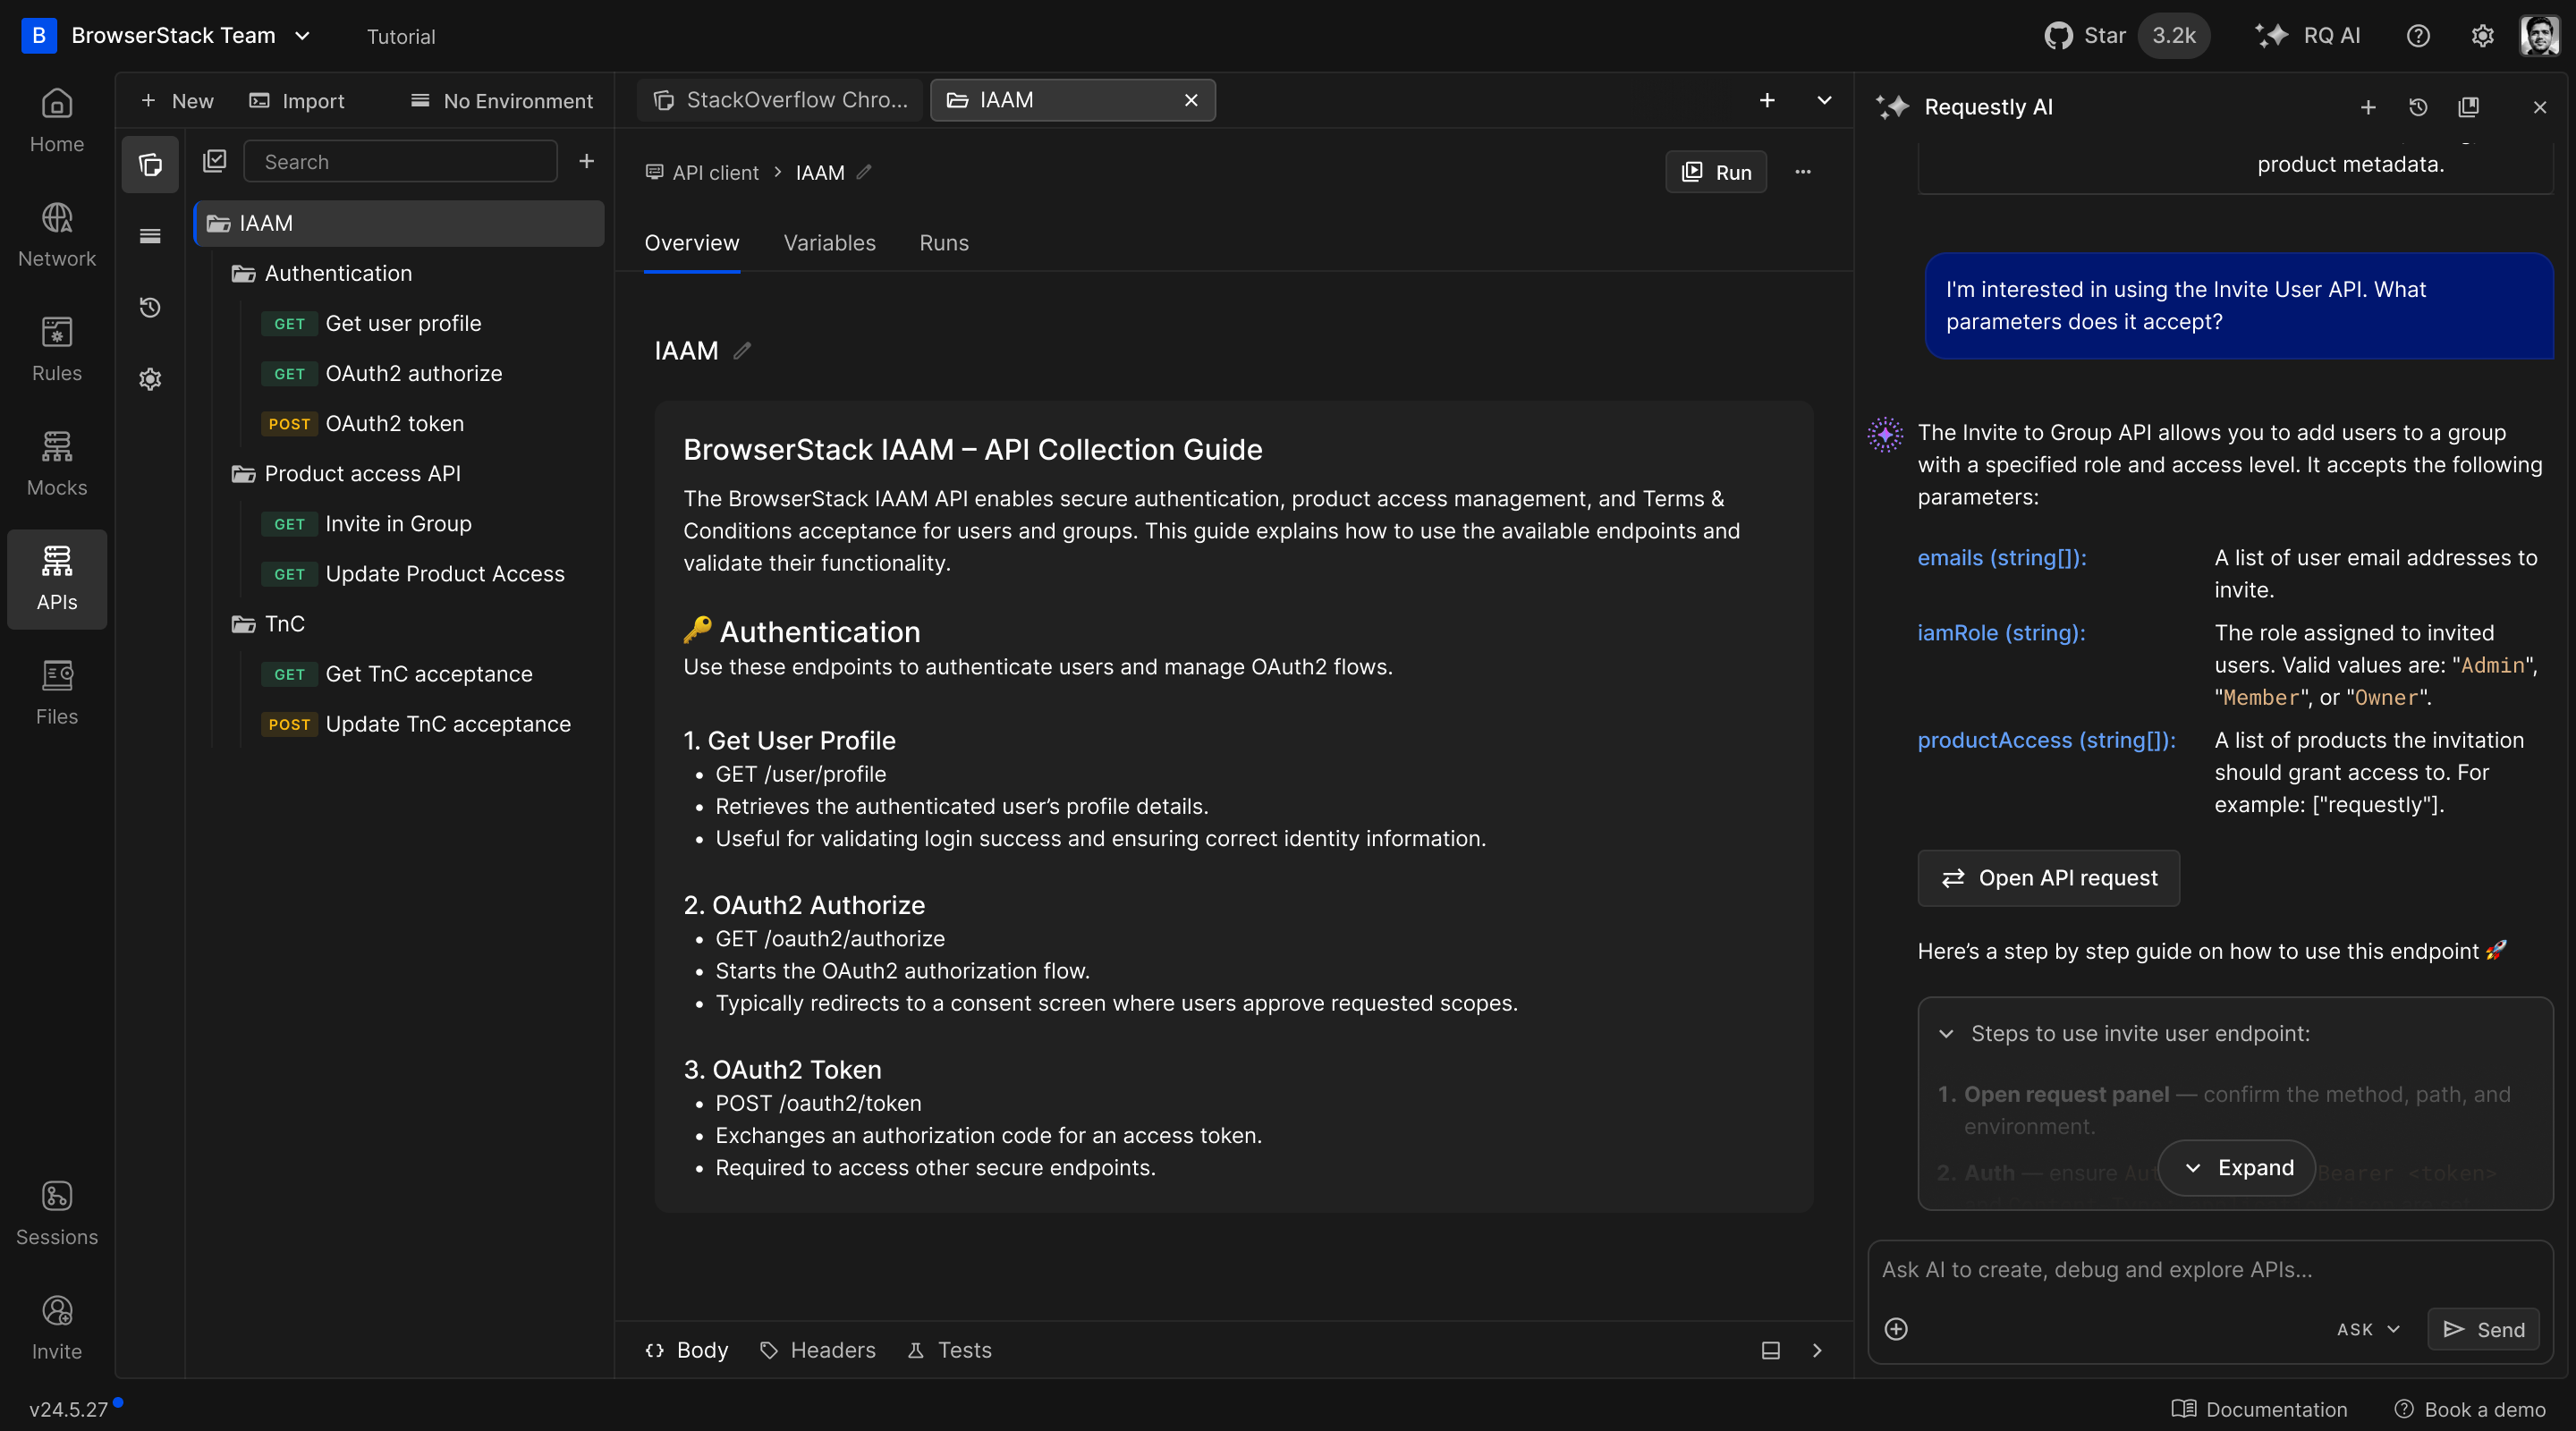Click the attach plus icon in AI input
This screenshot has width=2576, height=1431.
coord(1896,1329)
